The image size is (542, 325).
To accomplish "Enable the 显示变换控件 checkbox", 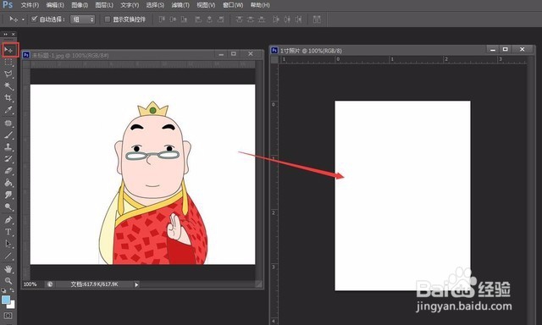I will tap(108, 19).
